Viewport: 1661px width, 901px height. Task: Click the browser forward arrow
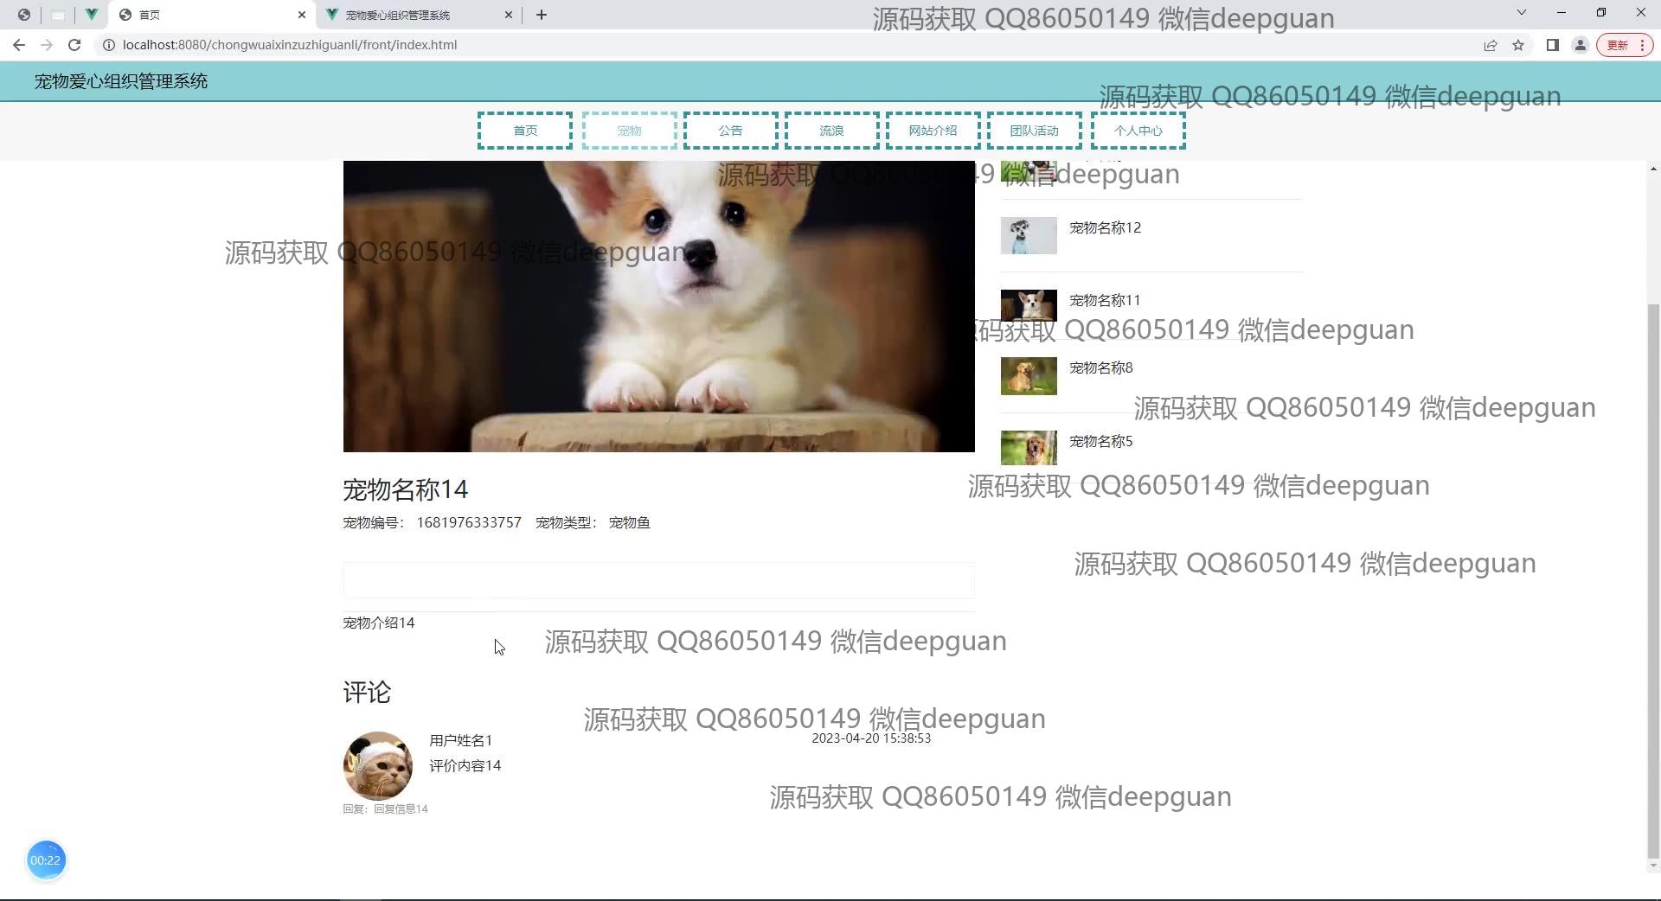pyautogui.click(x=47, y=45)
